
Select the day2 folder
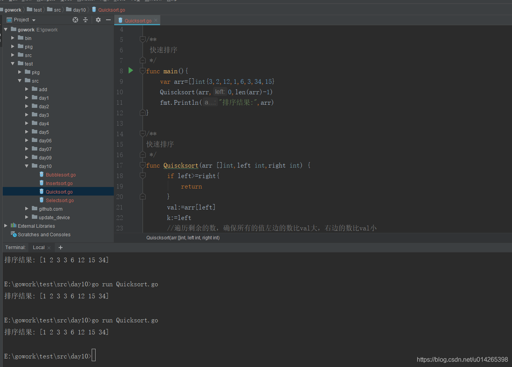(x=44, y=107)
